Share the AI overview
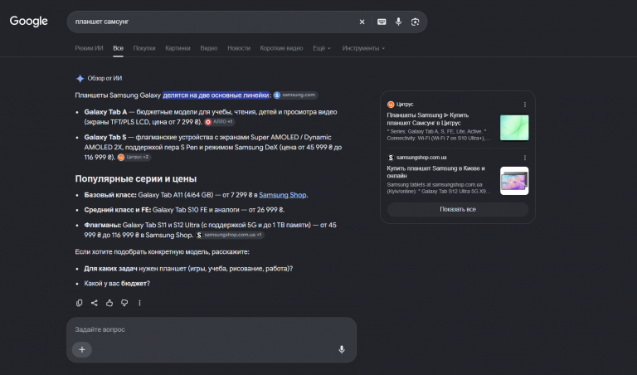Screen dimensions: 637x375 (x=95, y=303)
